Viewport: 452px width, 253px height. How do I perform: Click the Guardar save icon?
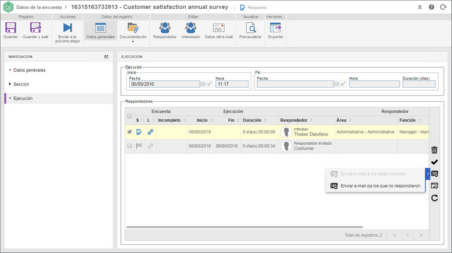point(11,28)
